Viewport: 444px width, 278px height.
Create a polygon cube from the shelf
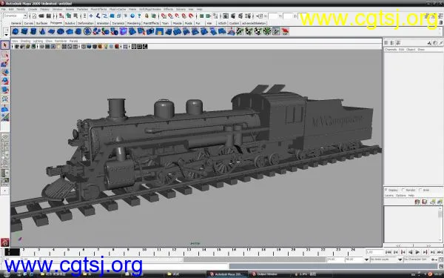(24, 31)
